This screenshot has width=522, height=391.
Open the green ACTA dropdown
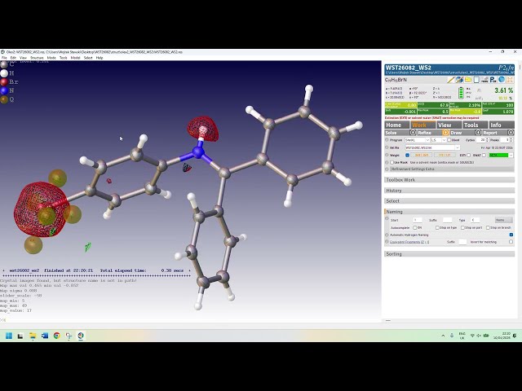[x=501, y=156]
